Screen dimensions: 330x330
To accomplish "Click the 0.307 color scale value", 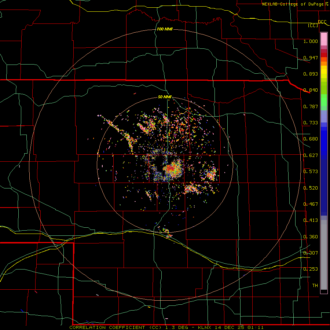I will (311, 253).
